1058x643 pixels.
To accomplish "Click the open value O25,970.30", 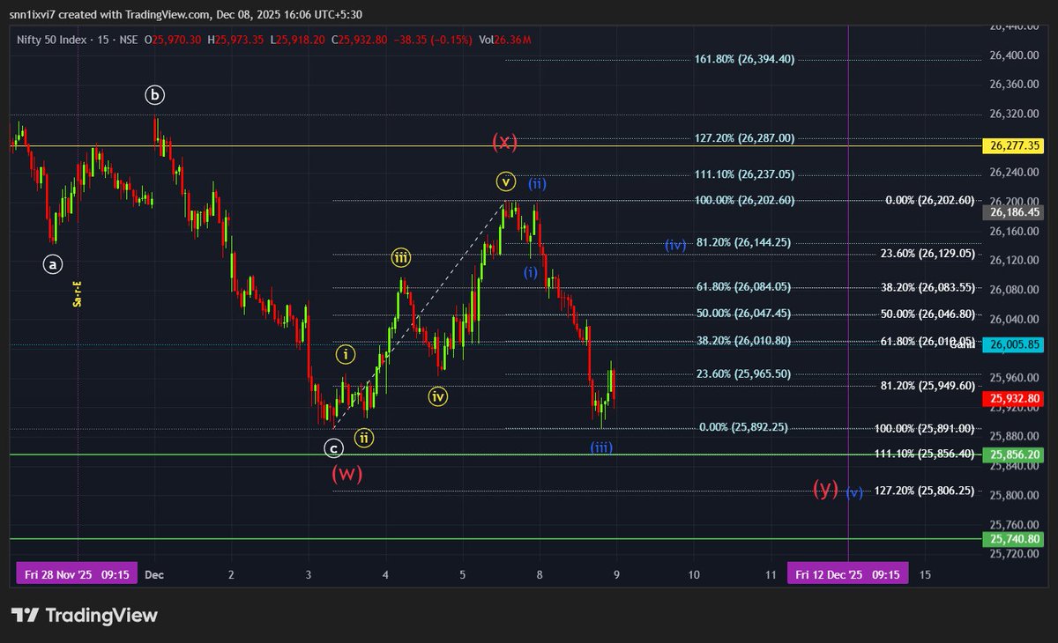I will (174, 41).
